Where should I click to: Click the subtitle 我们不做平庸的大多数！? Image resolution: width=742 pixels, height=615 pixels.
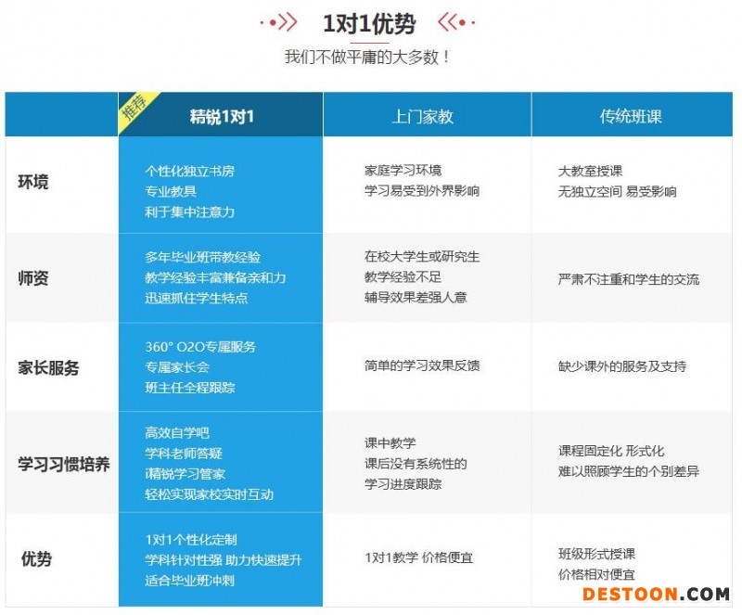[368, 57]
